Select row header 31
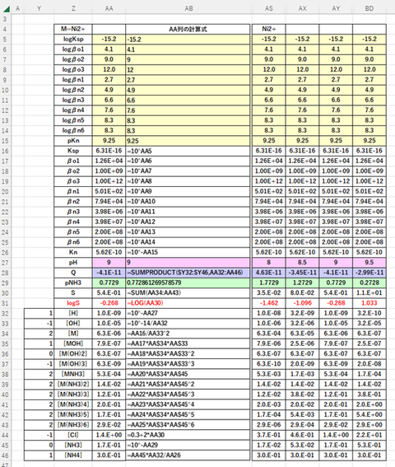 [5, 303]
